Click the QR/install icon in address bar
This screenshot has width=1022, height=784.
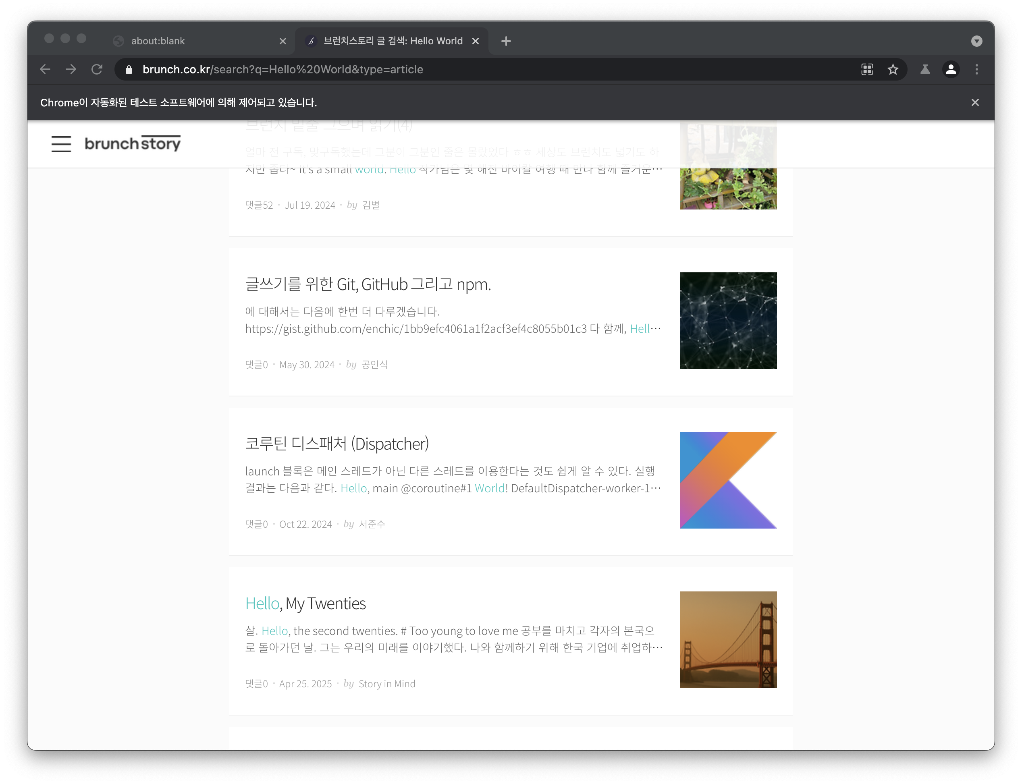[x=867, y=70]
